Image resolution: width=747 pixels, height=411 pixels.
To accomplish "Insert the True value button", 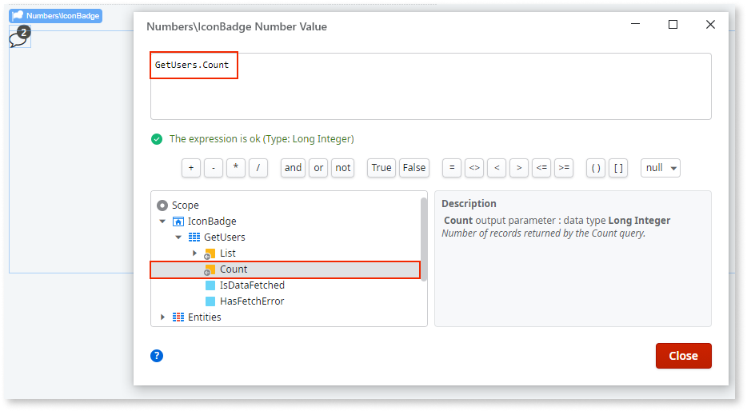I will pyautogui.click(x=381, y=168).
